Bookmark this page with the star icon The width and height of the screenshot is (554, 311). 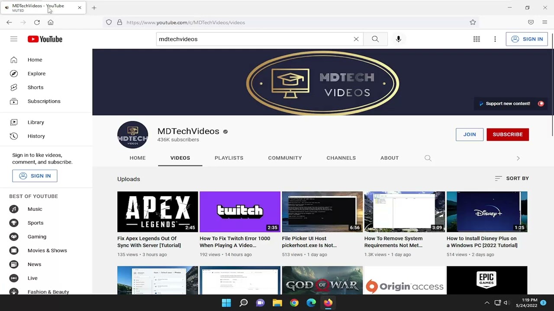point(473,22)
